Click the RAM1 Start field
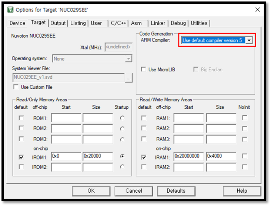The width and height of the screenshot is (271, 206). pos(189,118)
